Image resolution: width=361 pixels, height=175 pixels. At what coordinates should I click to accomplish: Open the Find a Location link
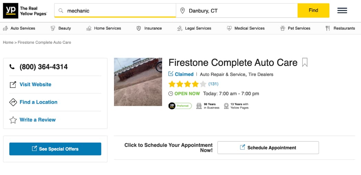pyautogui.click(x=39, y=102)
